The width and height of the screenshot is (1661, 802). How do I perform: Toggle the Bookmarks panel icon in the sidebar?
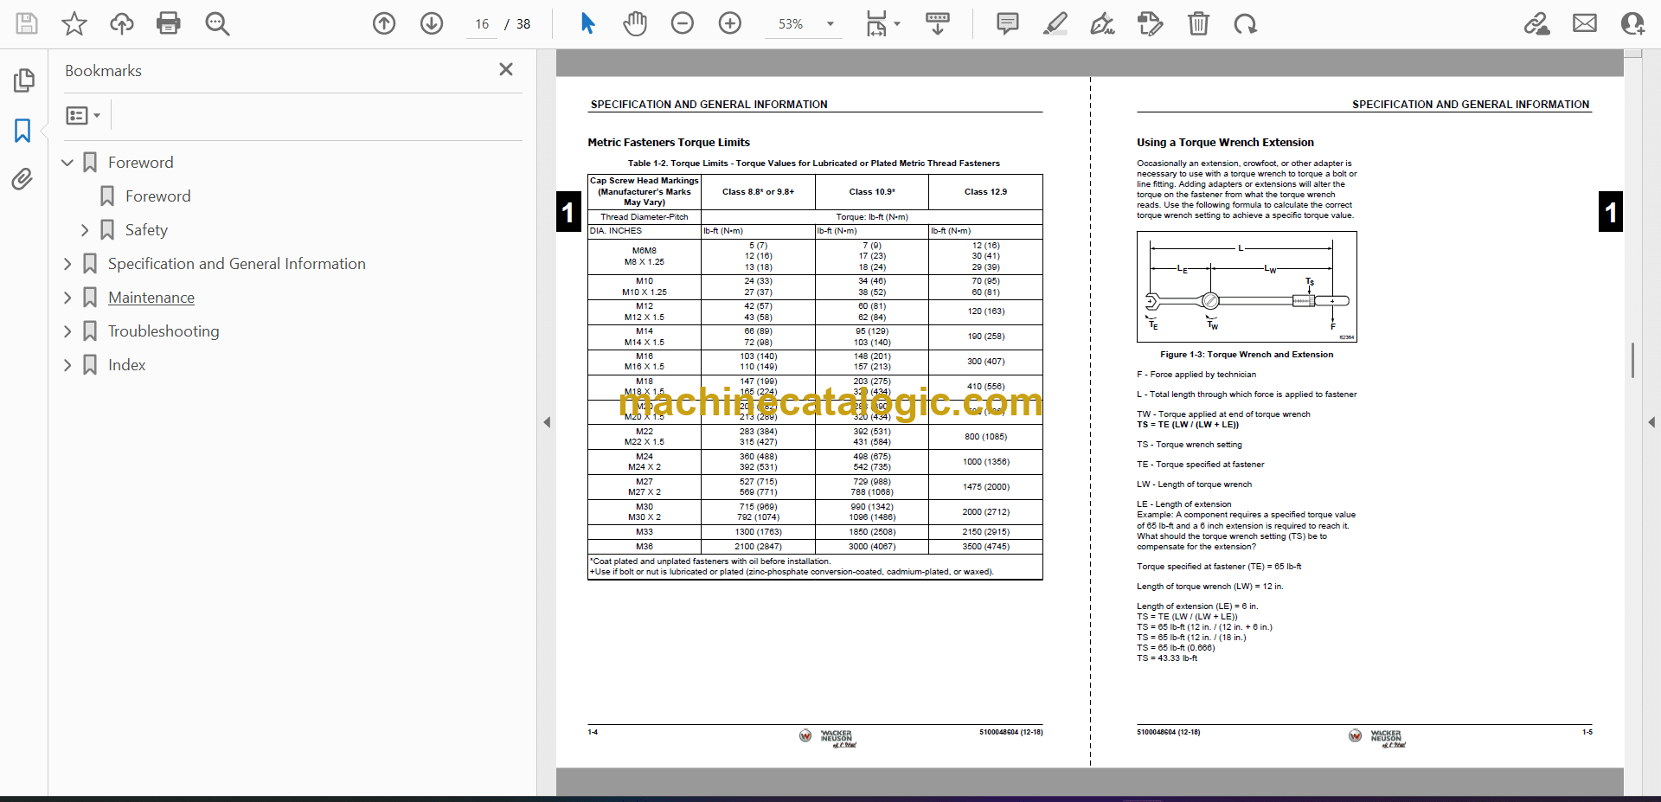tap(23, 131)
